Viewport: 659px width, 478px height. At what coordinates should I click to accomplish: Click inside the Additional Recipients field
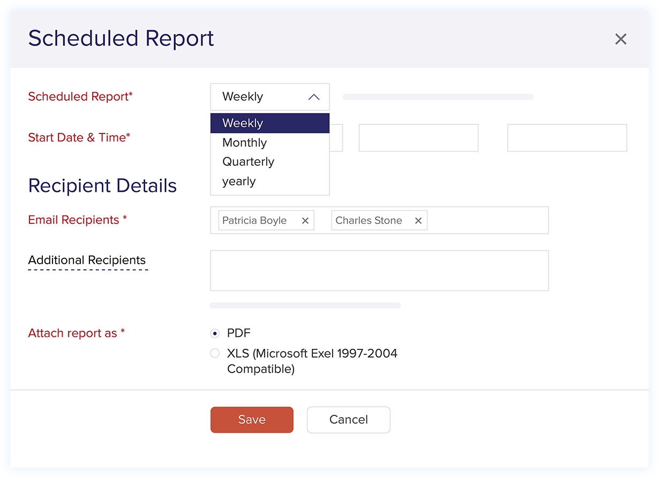(x=379, y=270)
